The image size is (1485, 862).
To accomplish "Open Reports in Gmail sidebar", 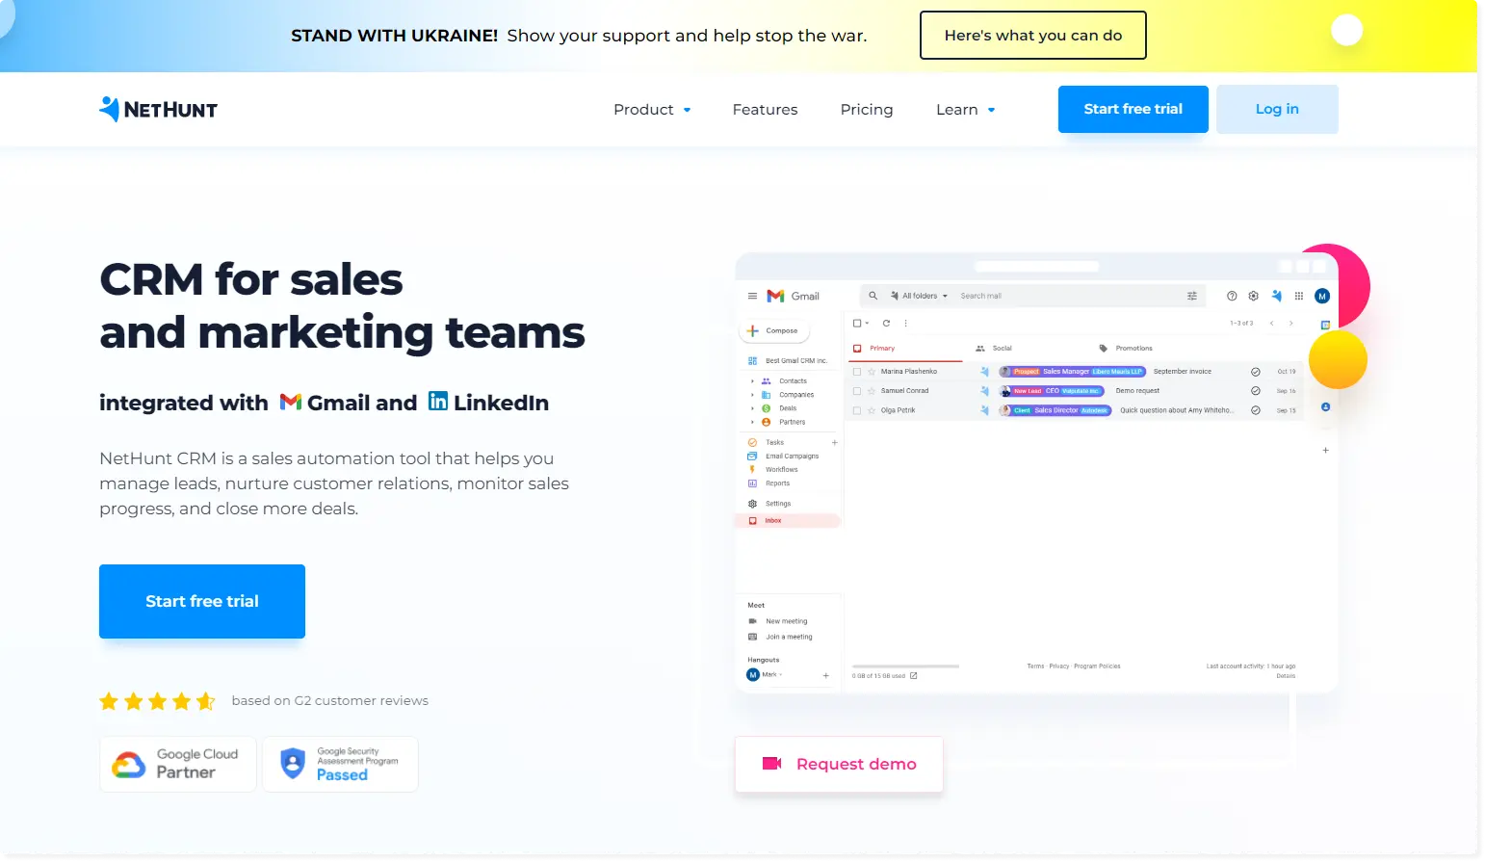I will click(769, 483).
